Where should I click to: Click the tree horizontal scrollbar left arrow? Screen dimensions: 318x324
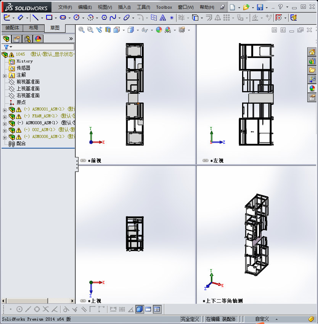pyautogui.click(x=3, y=301)
